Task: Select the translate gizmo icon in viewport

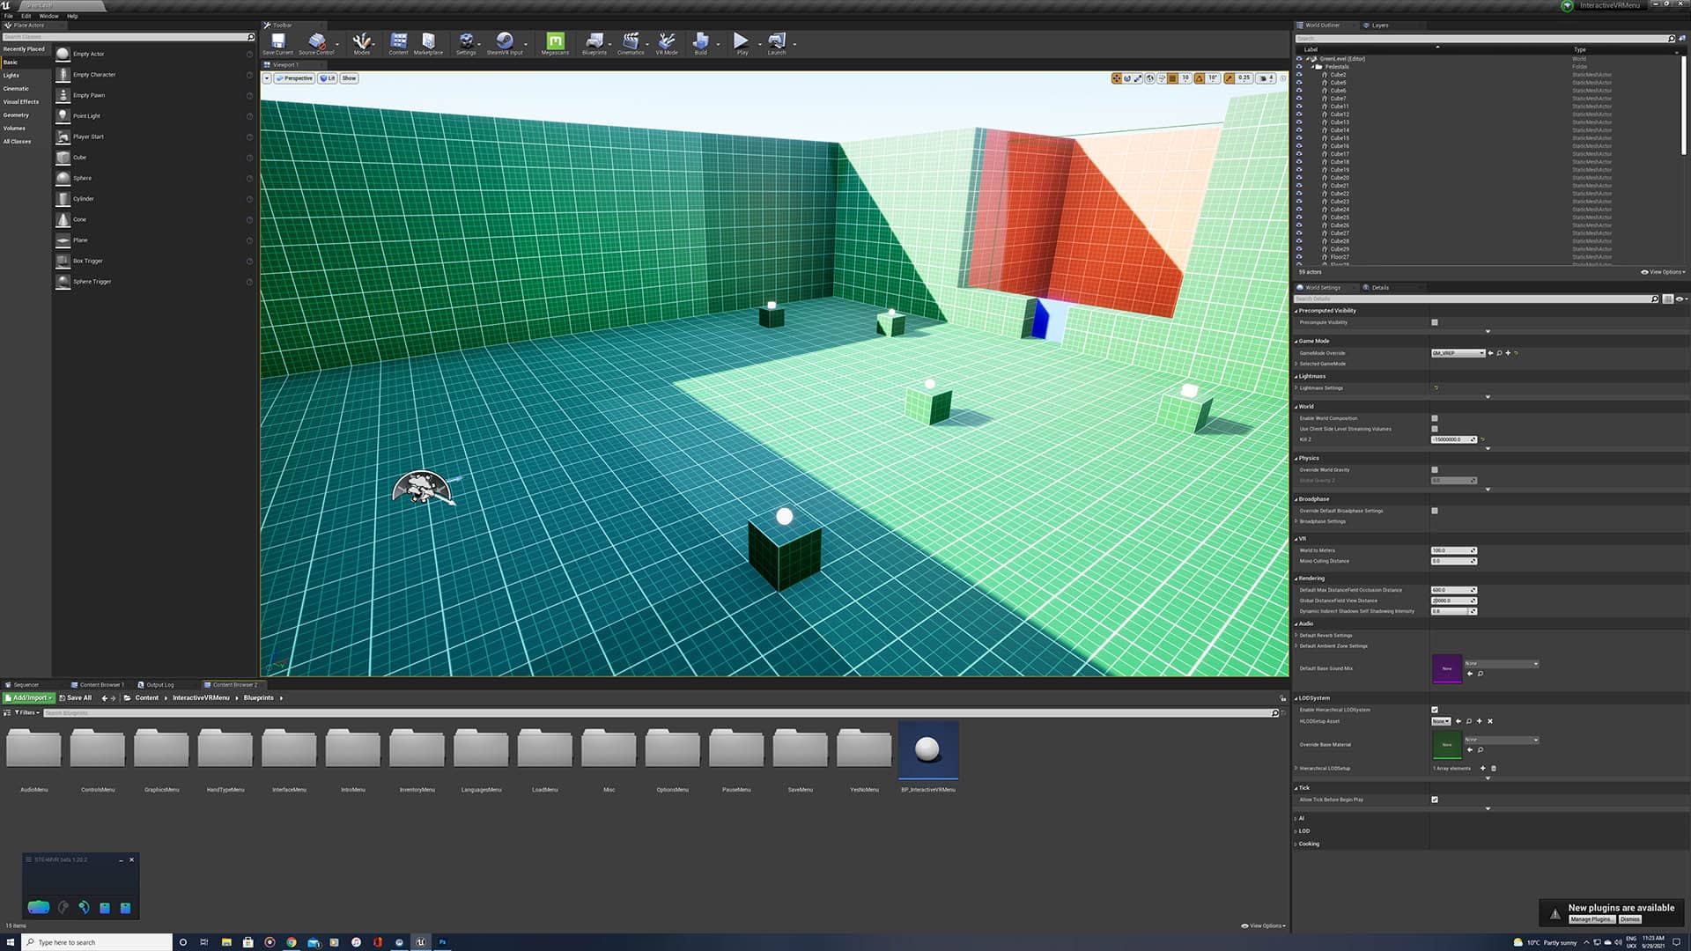Action: [x=1117, y=78]
